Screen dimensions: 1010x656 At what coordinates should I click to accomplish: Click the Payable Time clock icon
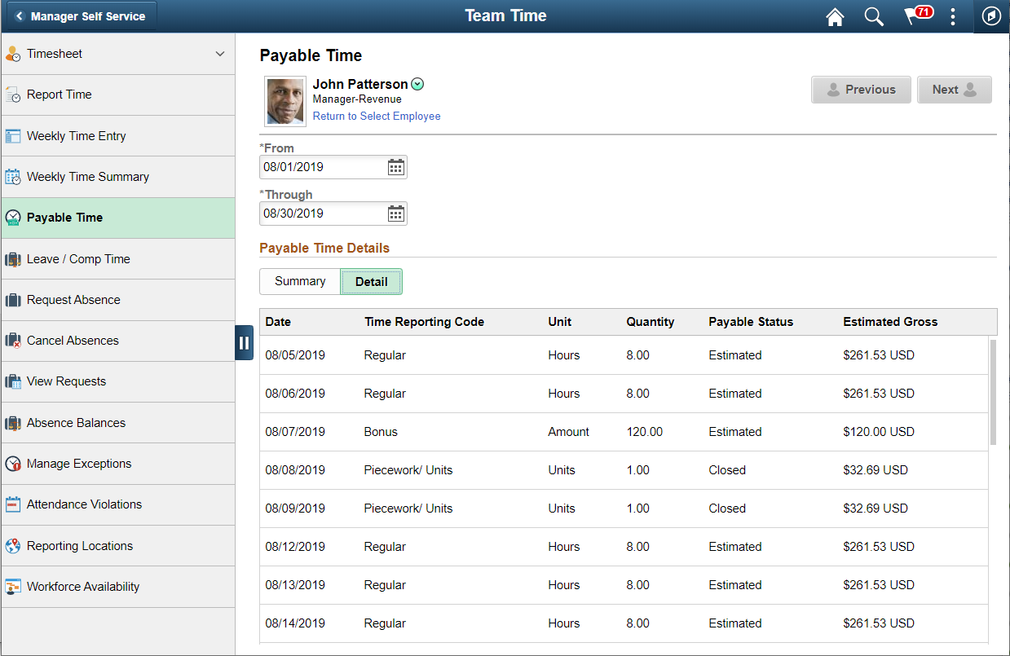(13, 218)
